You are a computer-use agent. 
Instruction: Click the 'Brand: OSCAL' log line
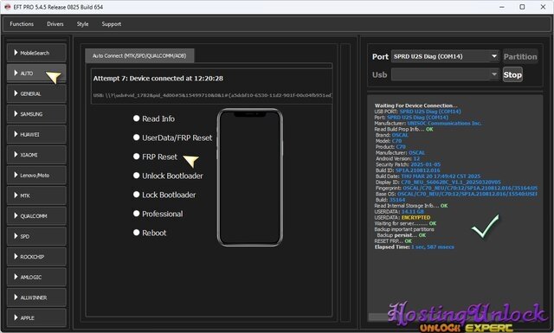(x=392, y=135)
